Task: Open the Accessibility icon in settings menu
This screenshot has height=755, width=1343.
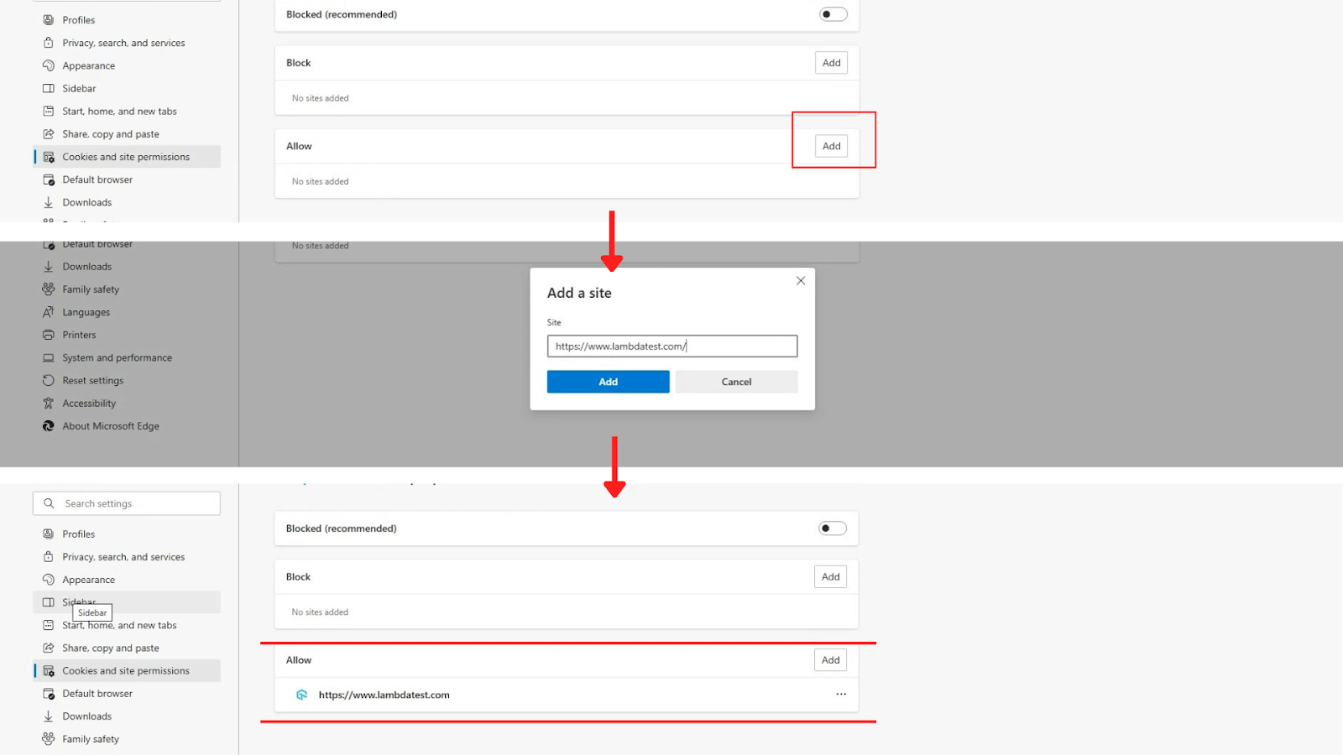Action: pos(49,404)
